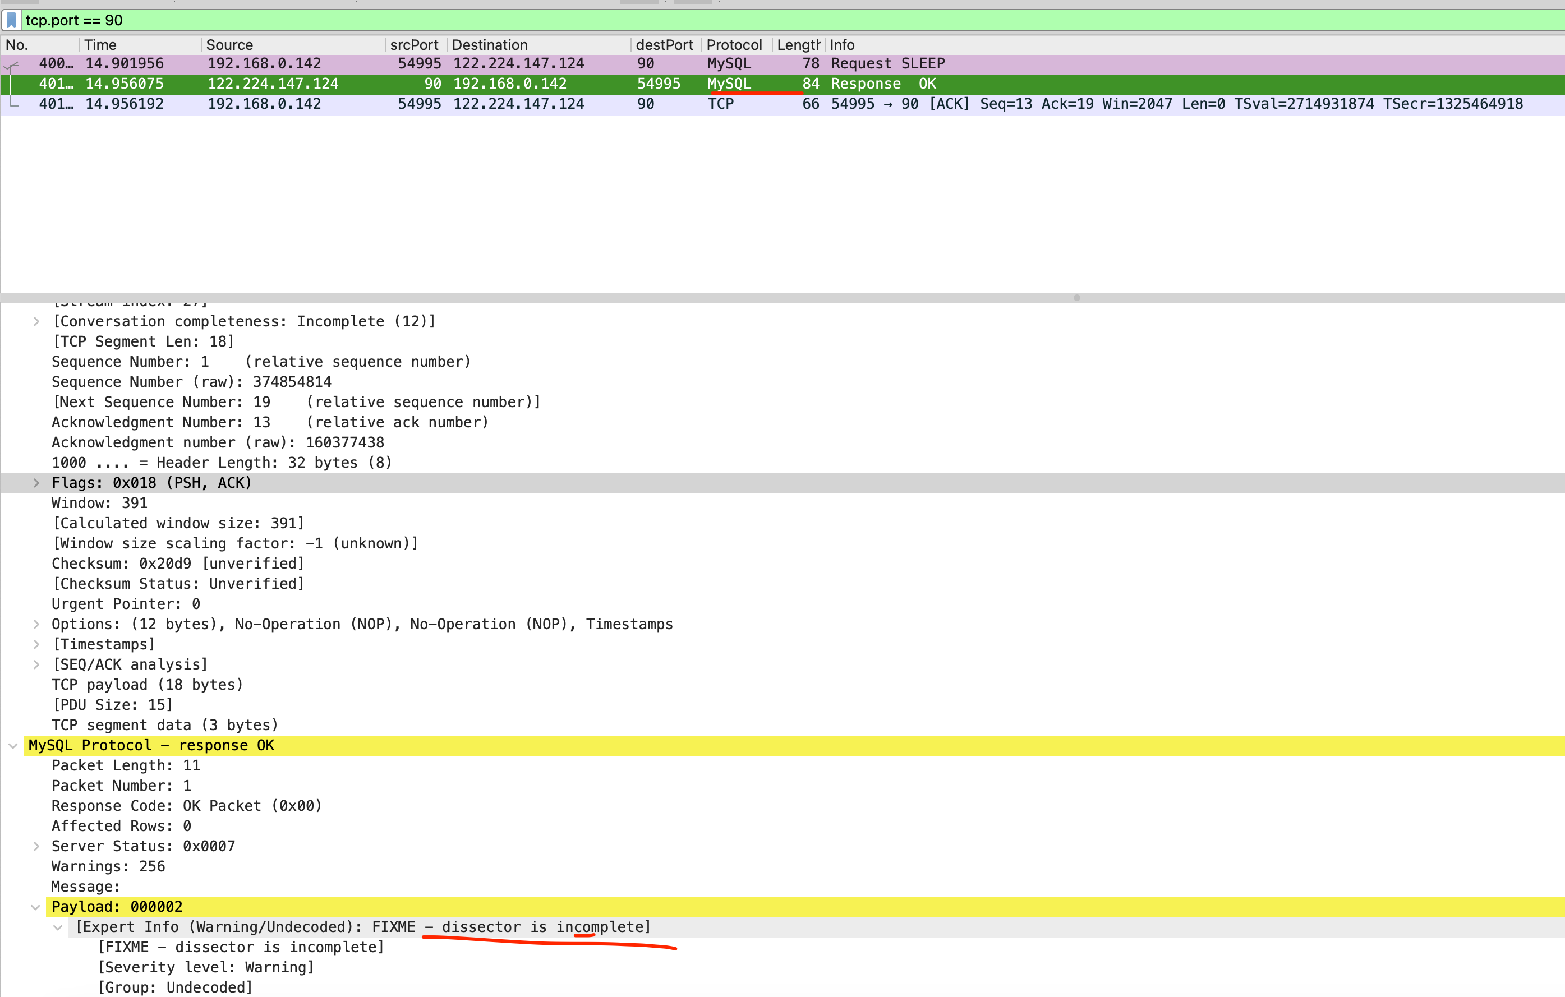Select [Checksum Status: Unverified] line
Viewport: 1565px width, 997px height.
tap(178, 584)
